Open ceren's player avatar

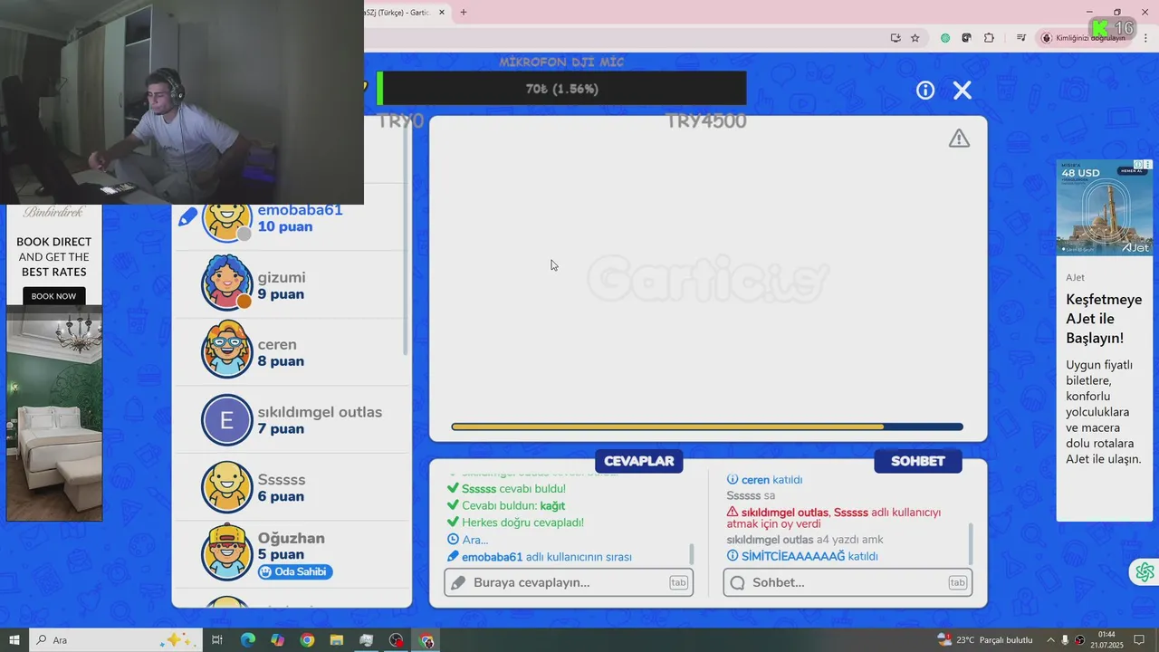pyautogui.click(x=226, y=350)
